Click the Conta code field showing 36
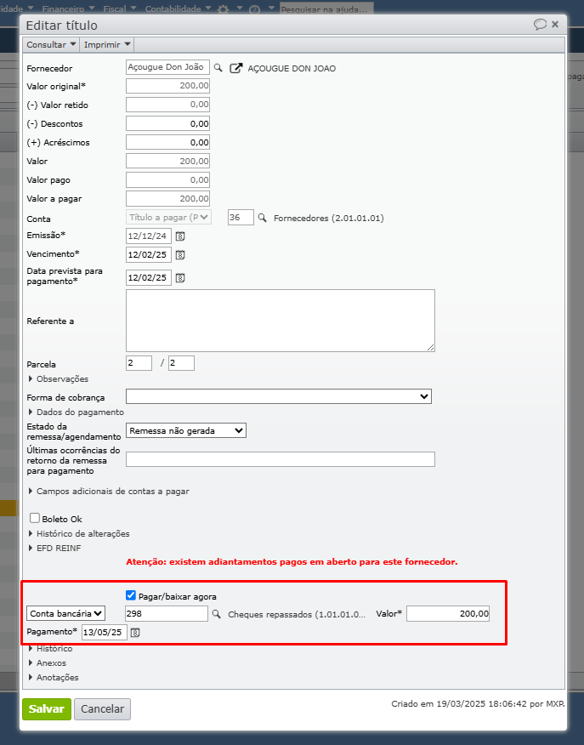This screenshot has height=745, width=584. click(241, 218)
